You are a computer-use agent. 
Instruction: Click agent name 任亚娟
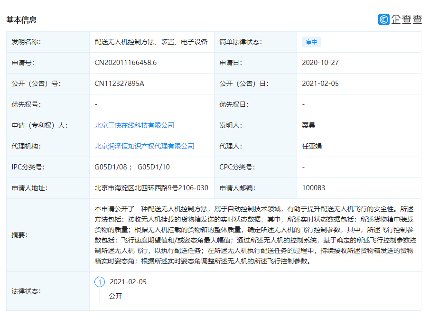pyautogui.click(x=312, y=146)
